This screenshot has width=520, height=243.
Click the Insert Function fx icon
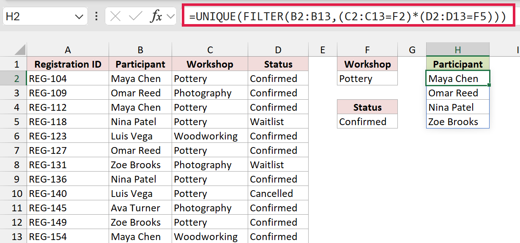(157, 16)
